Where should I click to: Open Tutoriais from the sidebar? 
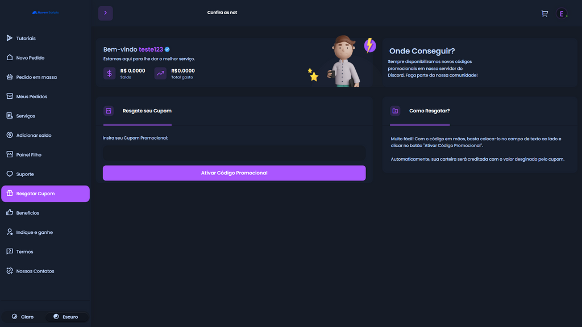tap(26, 39)
